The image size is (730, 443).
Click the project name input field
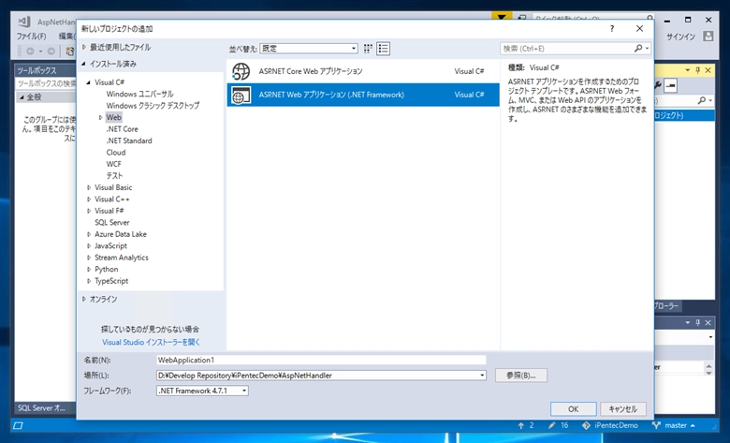(321, 360)
